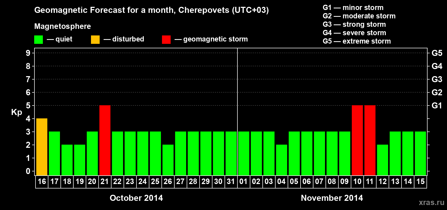The height and width of the screenshot is (210, 447).
Task: Click date label 26 on the axis
Action: tap(168, 181)
